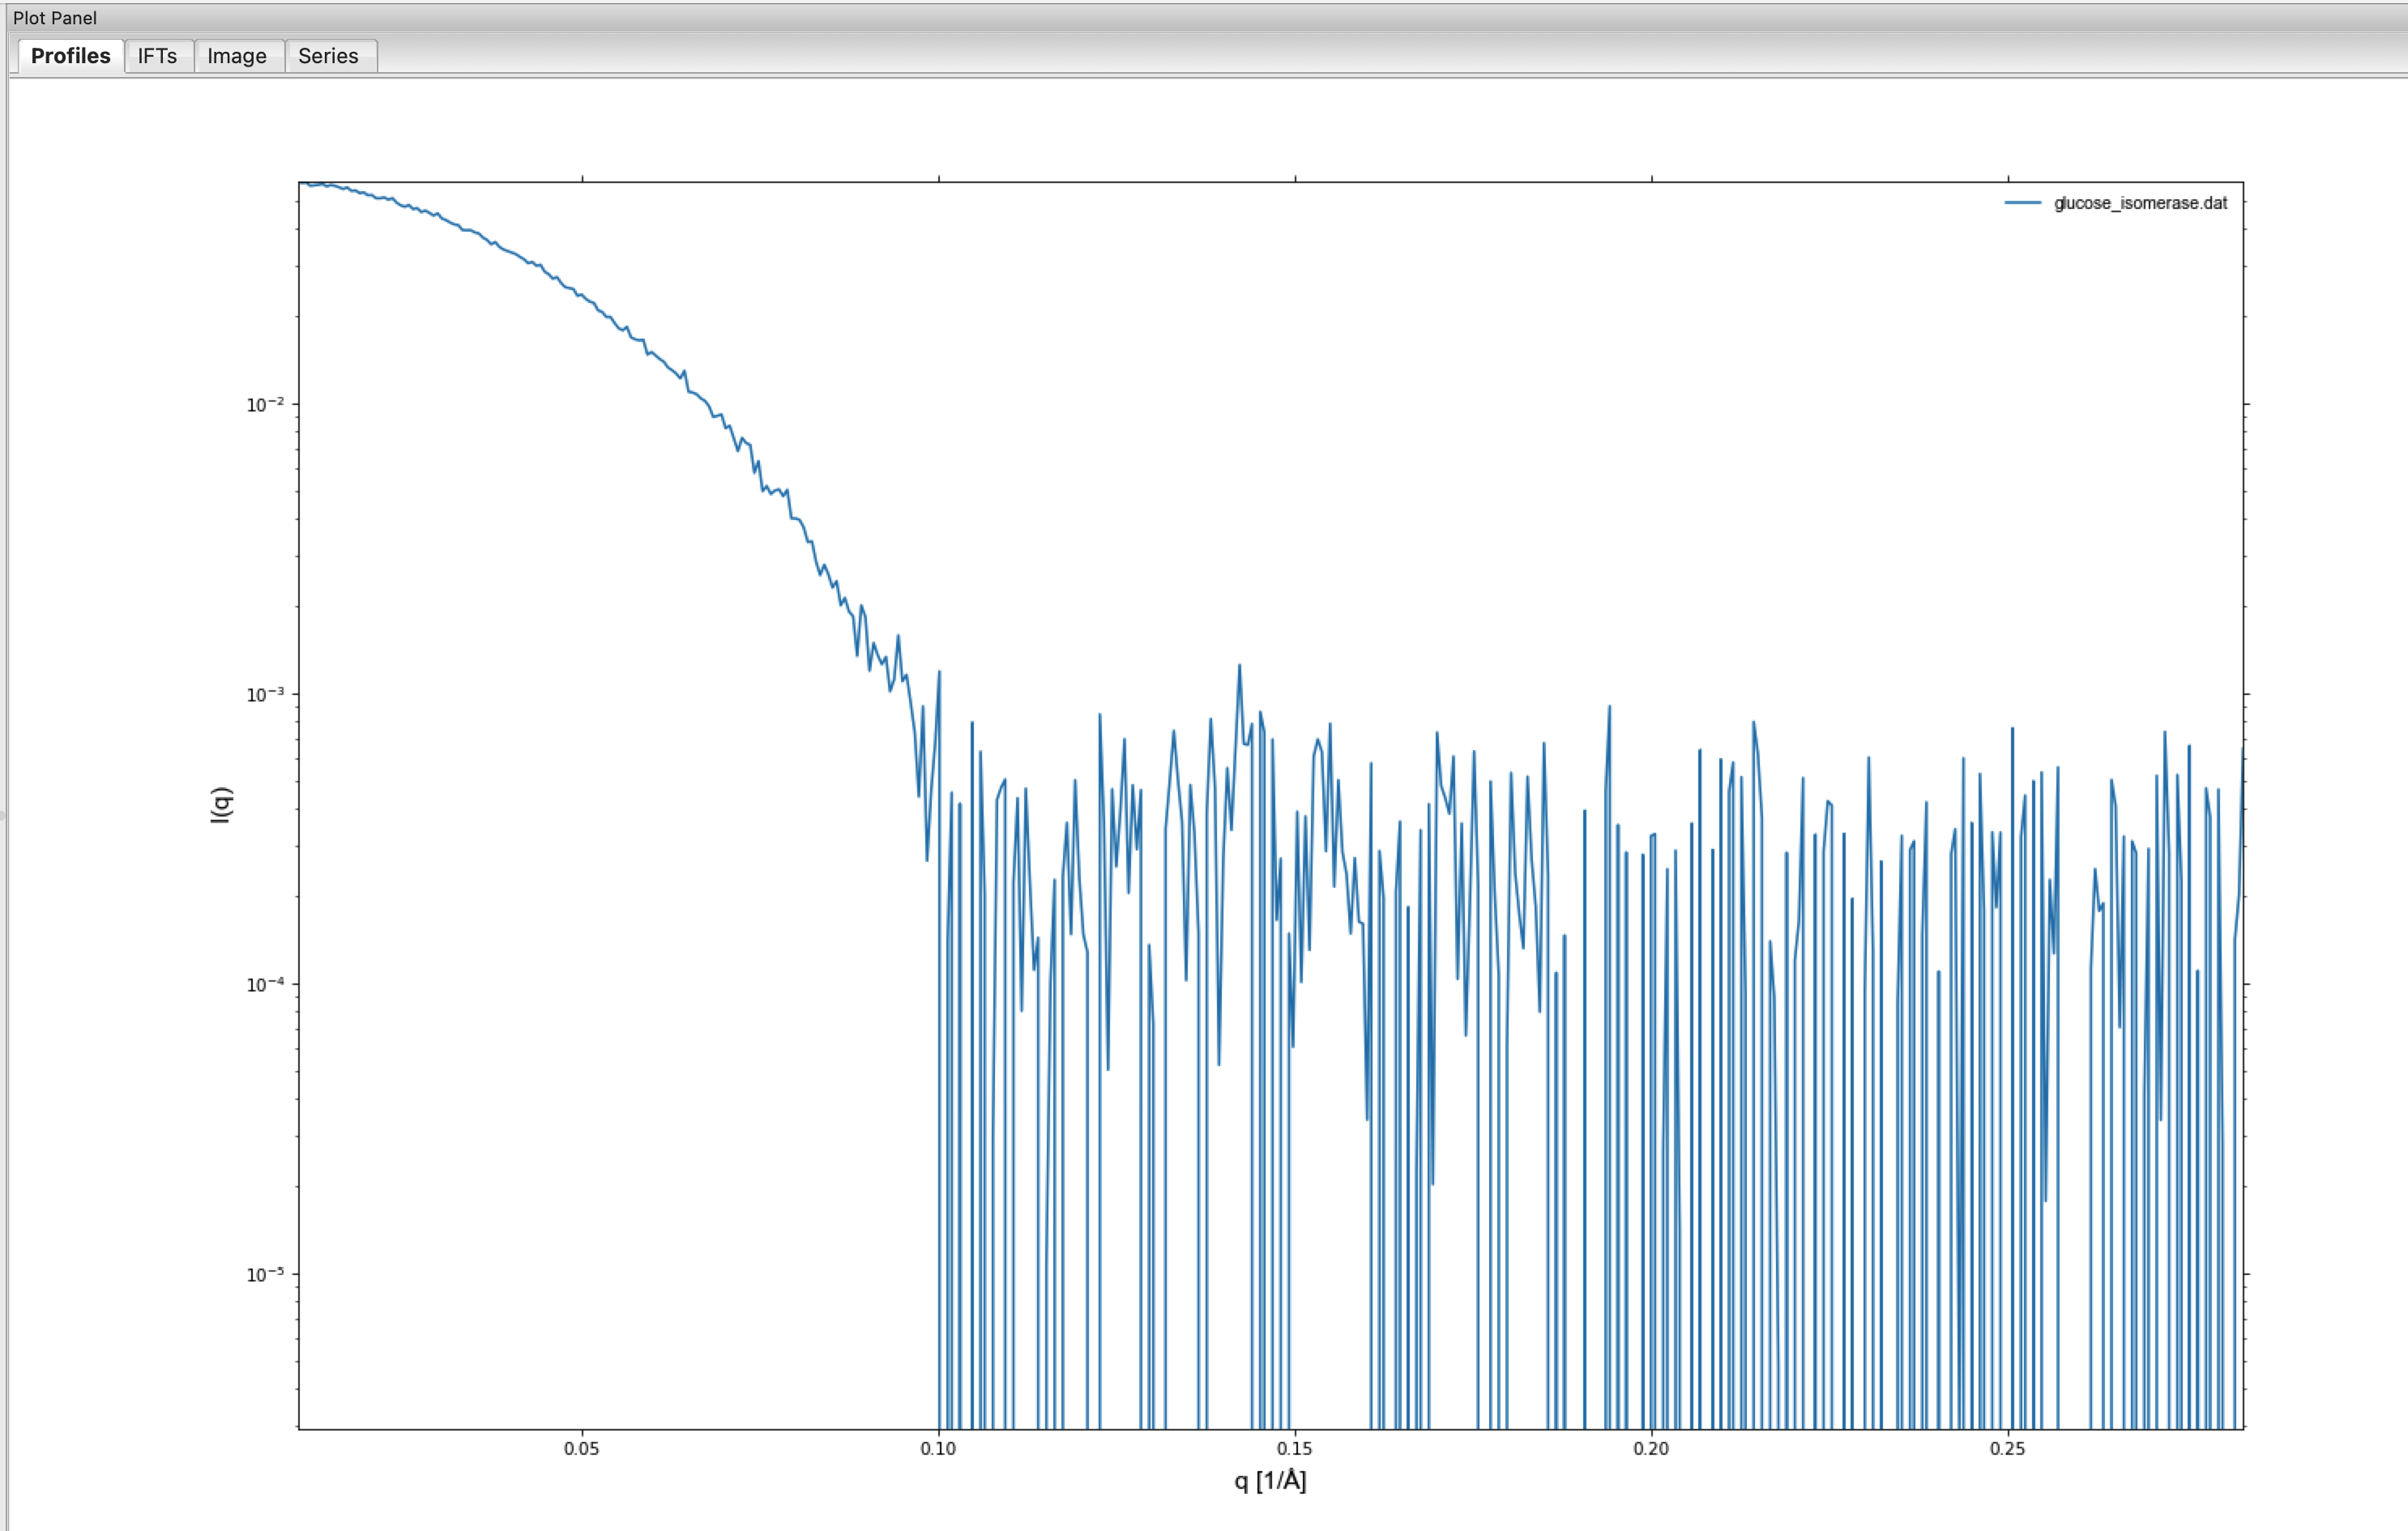Viewport: 2408px width, 1531px height.
Task: Click the 0.20 x-axis tick label
Action: pyautogui.click(x=1651, y=1448)
